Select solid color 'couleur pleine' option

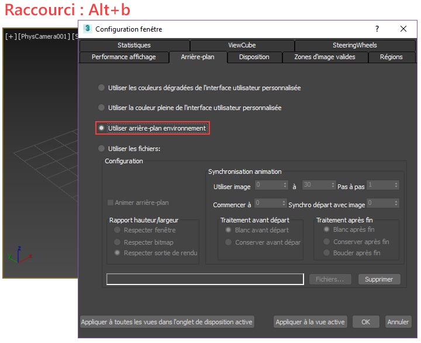tap(102, 108)
